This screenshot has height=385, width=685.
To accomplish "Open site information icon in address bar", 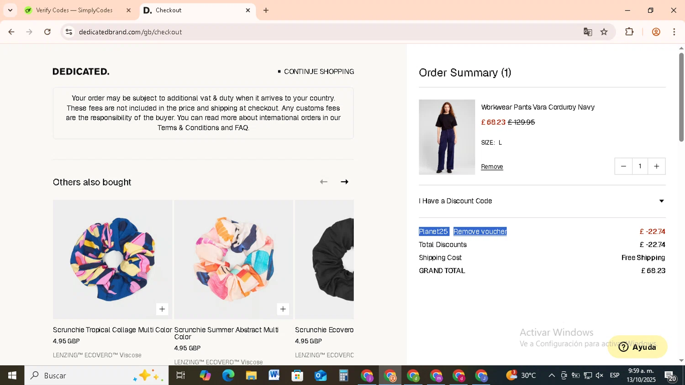I will pos(69,32).
